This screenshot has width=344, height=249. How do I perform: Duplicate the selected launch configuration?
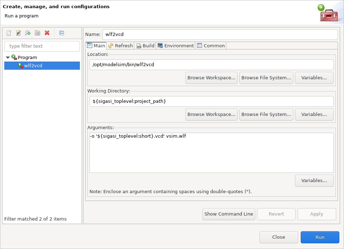[x=38, y=33]
